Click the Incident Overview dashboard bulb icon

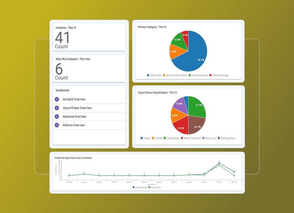tap(57, 99)
